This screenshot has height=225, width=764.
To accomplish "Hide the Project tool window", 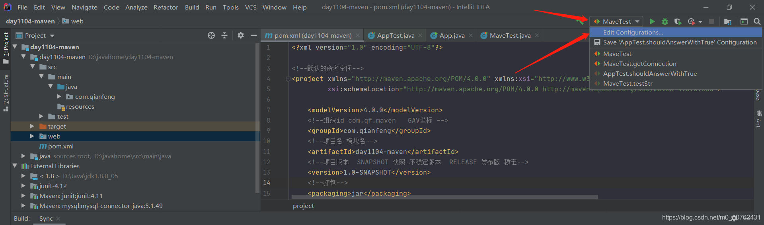I will (253, 35).
